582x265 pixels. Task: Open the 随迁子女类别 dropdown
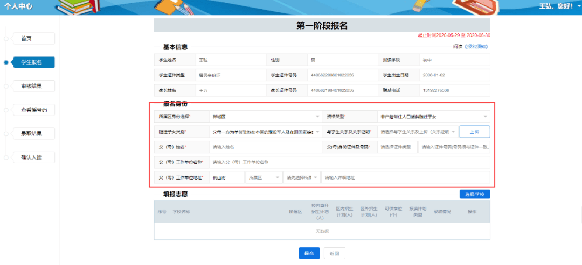[x=265, y=132]
